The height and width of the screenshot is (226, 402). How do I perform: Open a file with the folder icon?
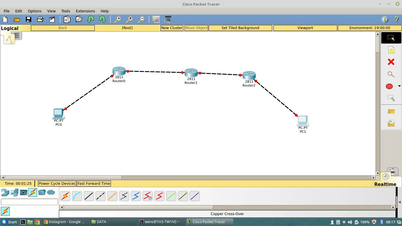17,20
